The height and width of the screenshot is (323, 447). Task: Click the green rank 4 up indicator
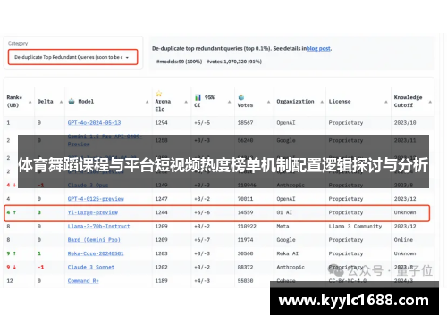click(12, 212)
